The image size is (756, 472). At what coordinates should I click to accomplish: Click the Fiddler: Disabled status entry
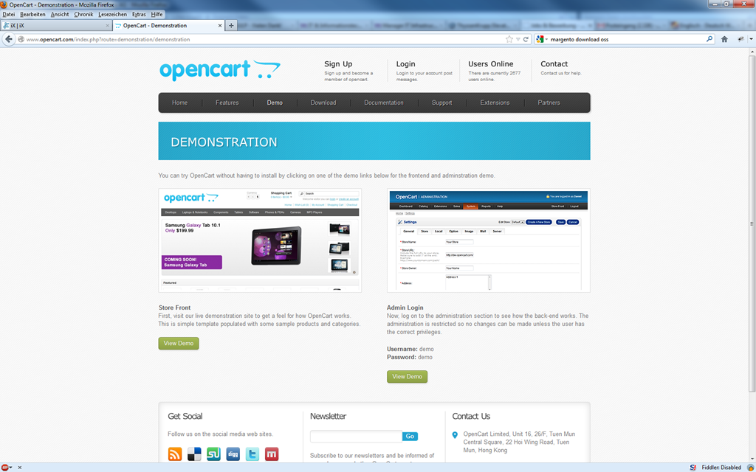pyautogui.click(x=721, y=467)
